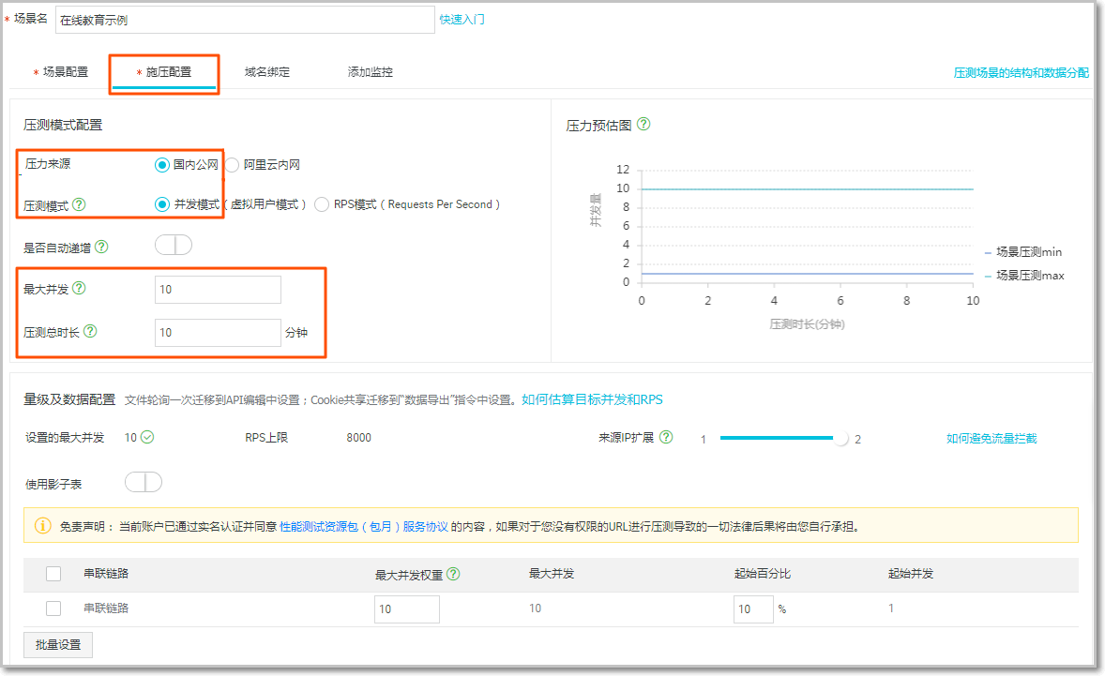Click the info icon in 免责声明 banner

(x=43, y=525)
